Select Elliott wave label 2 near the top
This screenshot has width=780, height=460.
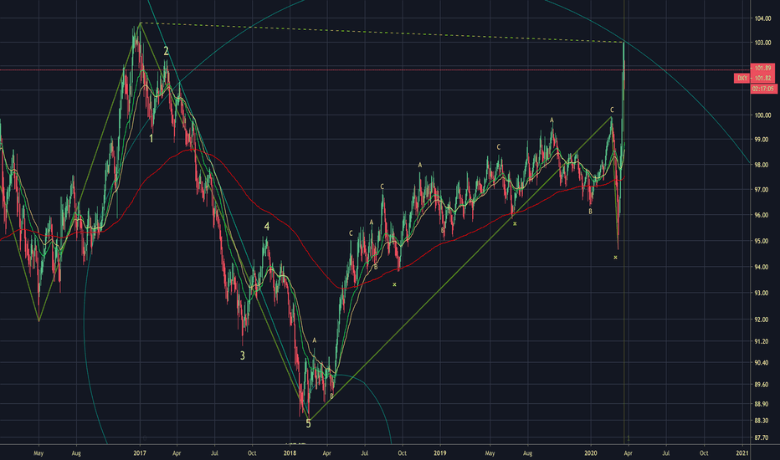pos(167,51)
